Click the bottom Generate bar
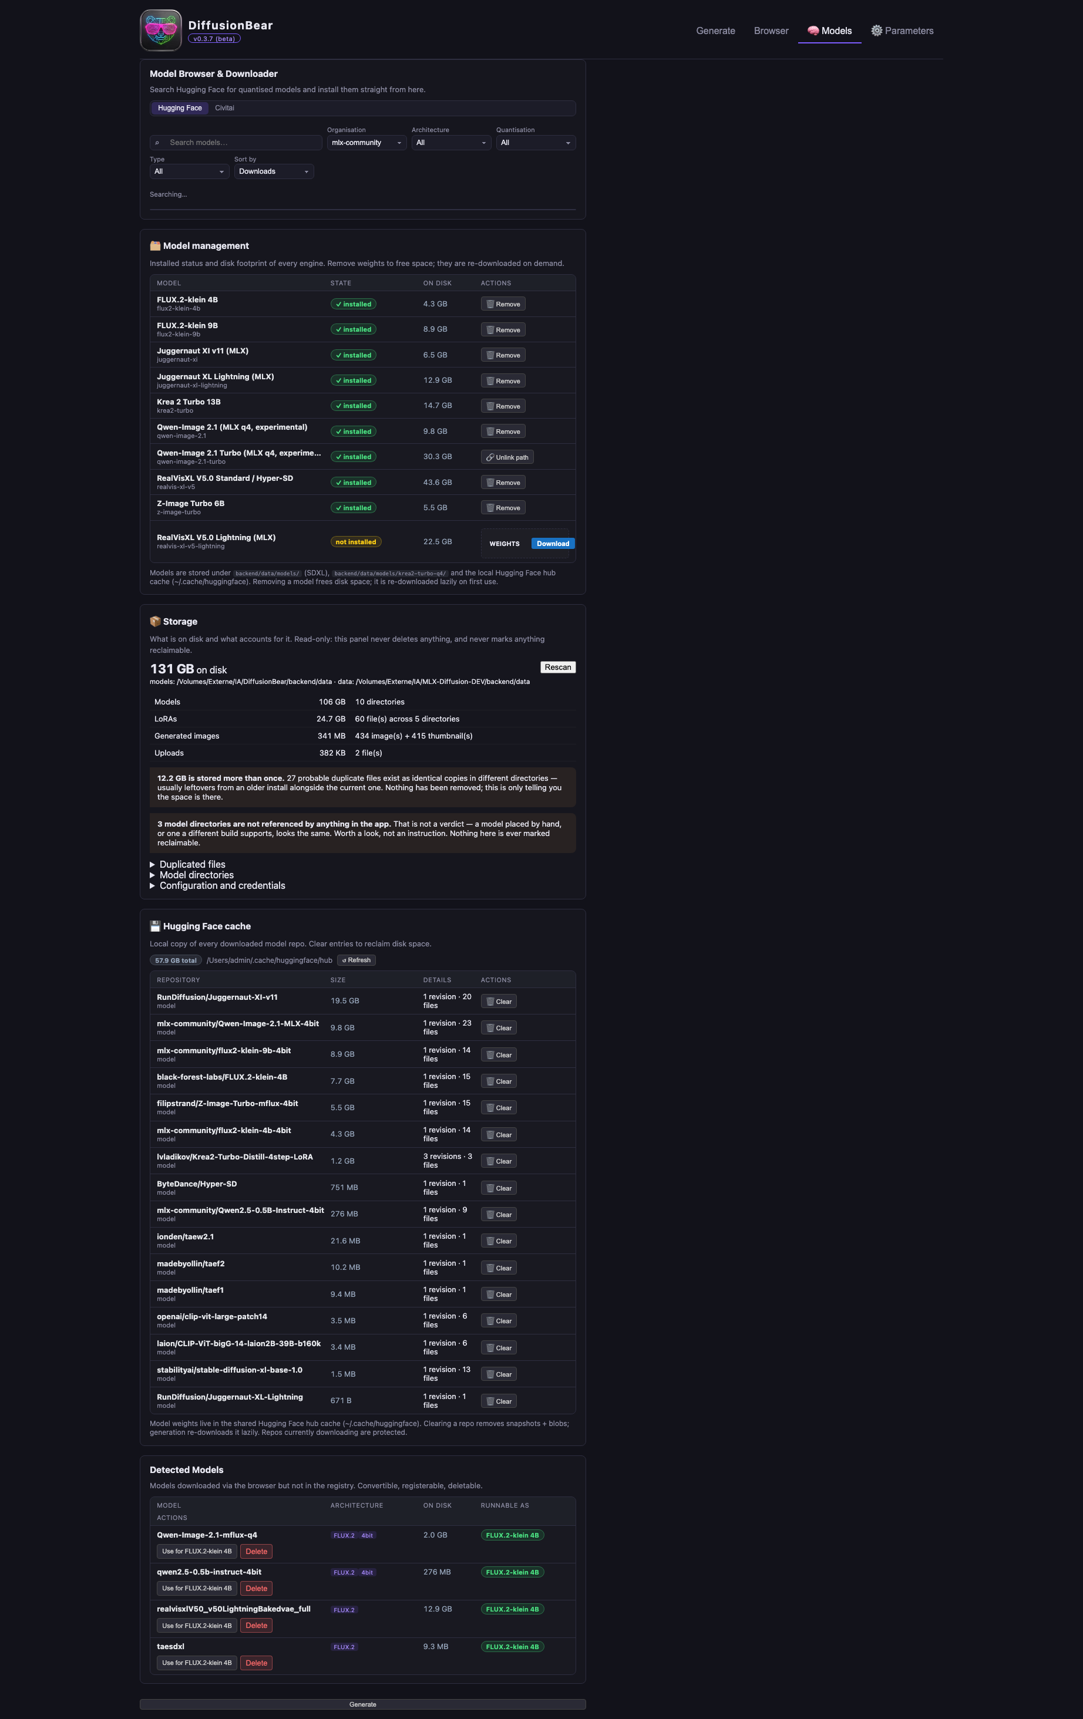Image resolution: width=1083 pixels, height=1719 pixels. [363, 1704]
